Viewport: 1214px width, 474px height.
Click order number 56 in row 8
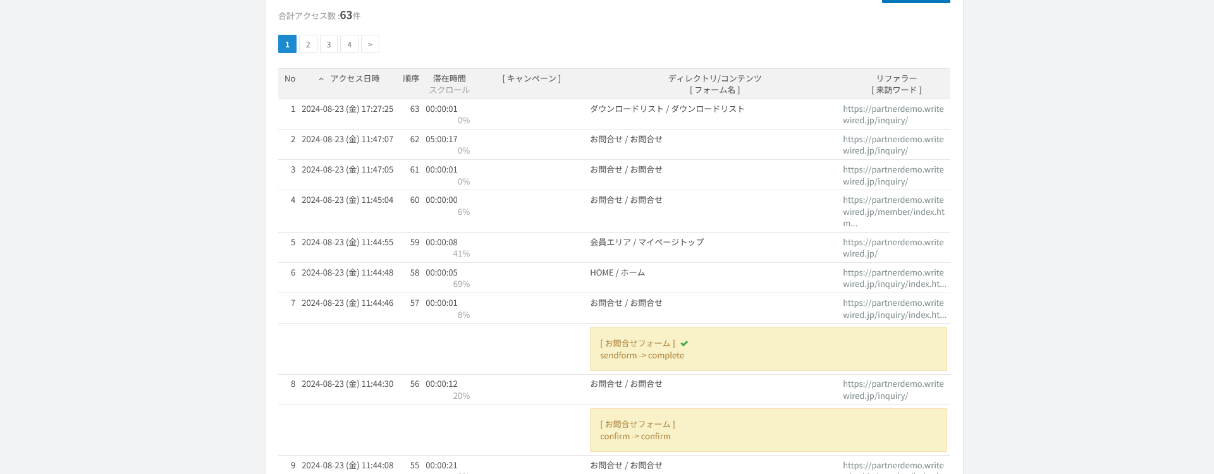click(415, 384)
